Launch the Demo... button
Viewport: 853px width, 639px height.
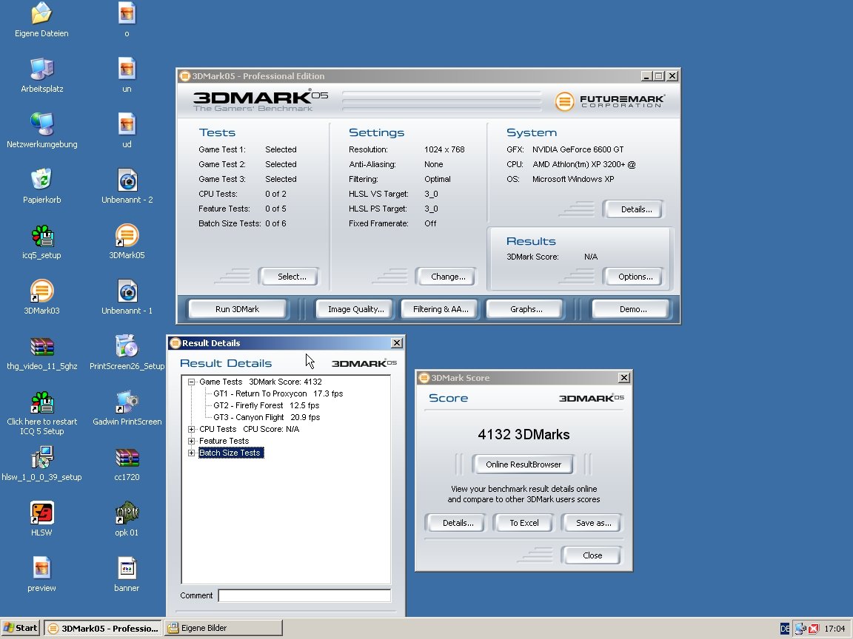pyautogui.click(x=632, y=309)
